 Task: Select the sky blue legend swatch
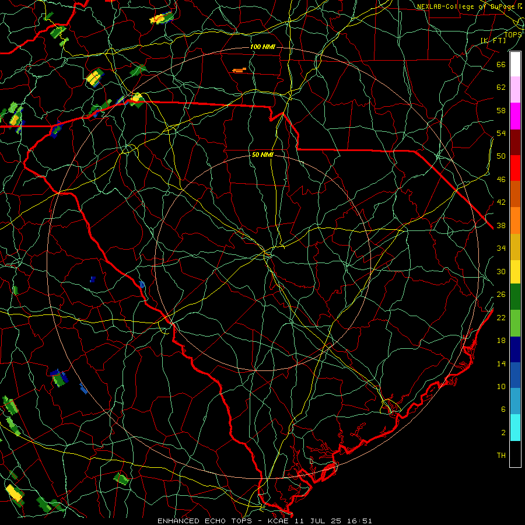pos(515,401)
